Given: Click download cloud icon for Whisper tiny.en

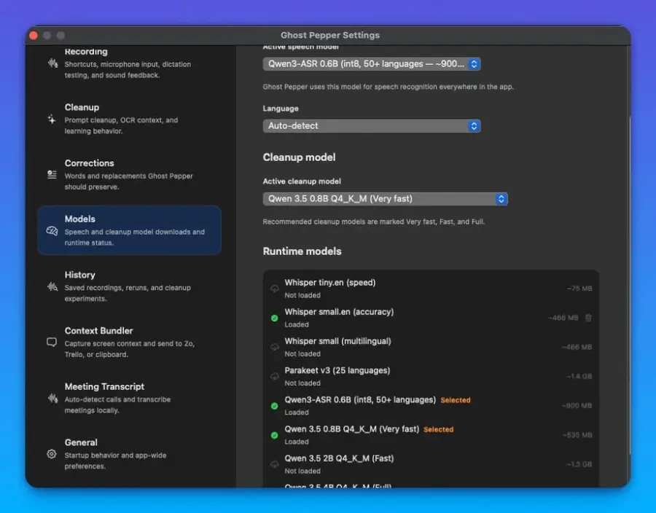Looking at the screenshot, I should pyautogui.click(x=275, y=289).
